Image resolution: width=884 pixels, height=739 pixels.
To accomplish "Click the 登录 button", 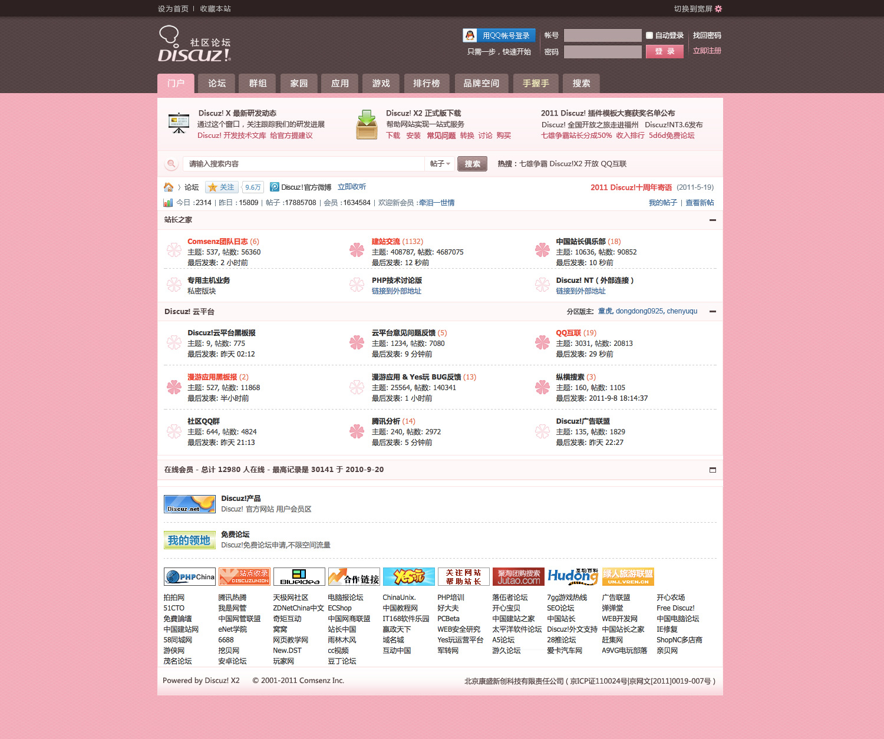I will coord(665,51).
